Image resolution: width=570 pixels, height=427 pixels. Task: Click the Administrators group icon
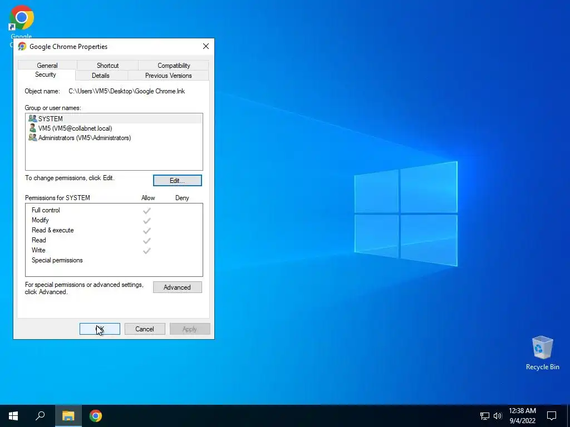point(33,138)
